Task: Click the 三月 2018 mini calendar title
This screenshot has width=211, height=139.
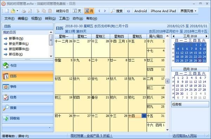Action: point(190,36)
